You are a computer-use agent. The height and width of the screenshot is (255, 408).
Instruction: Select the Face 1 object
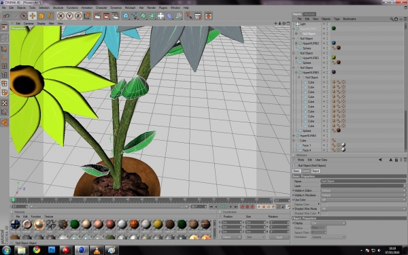pyautogui.click(x=307, y=146)
